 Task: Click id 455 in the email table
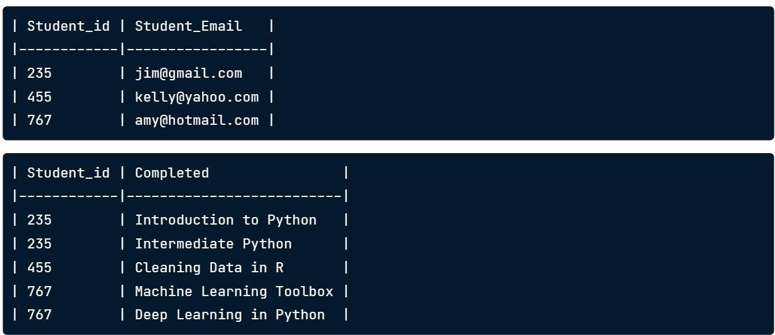[x=40, y=97]
